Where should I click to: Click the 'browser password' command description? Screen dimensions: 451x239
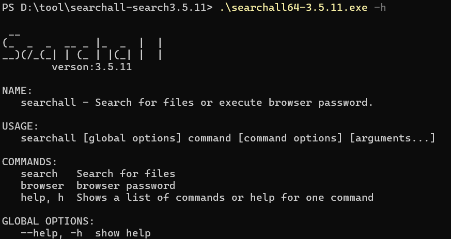tap(126, 186)
